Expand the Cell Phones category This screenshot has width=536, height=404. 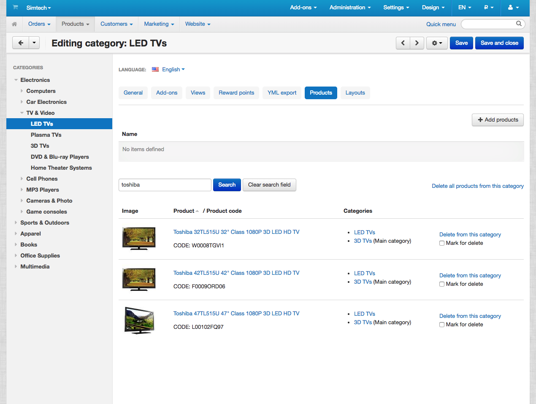click(22, 179)
